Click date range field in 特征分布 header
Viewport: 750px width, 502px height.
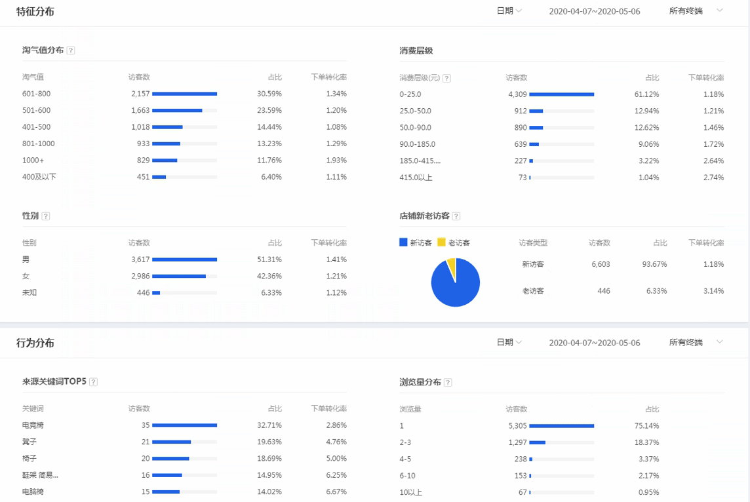coord(594,12)
